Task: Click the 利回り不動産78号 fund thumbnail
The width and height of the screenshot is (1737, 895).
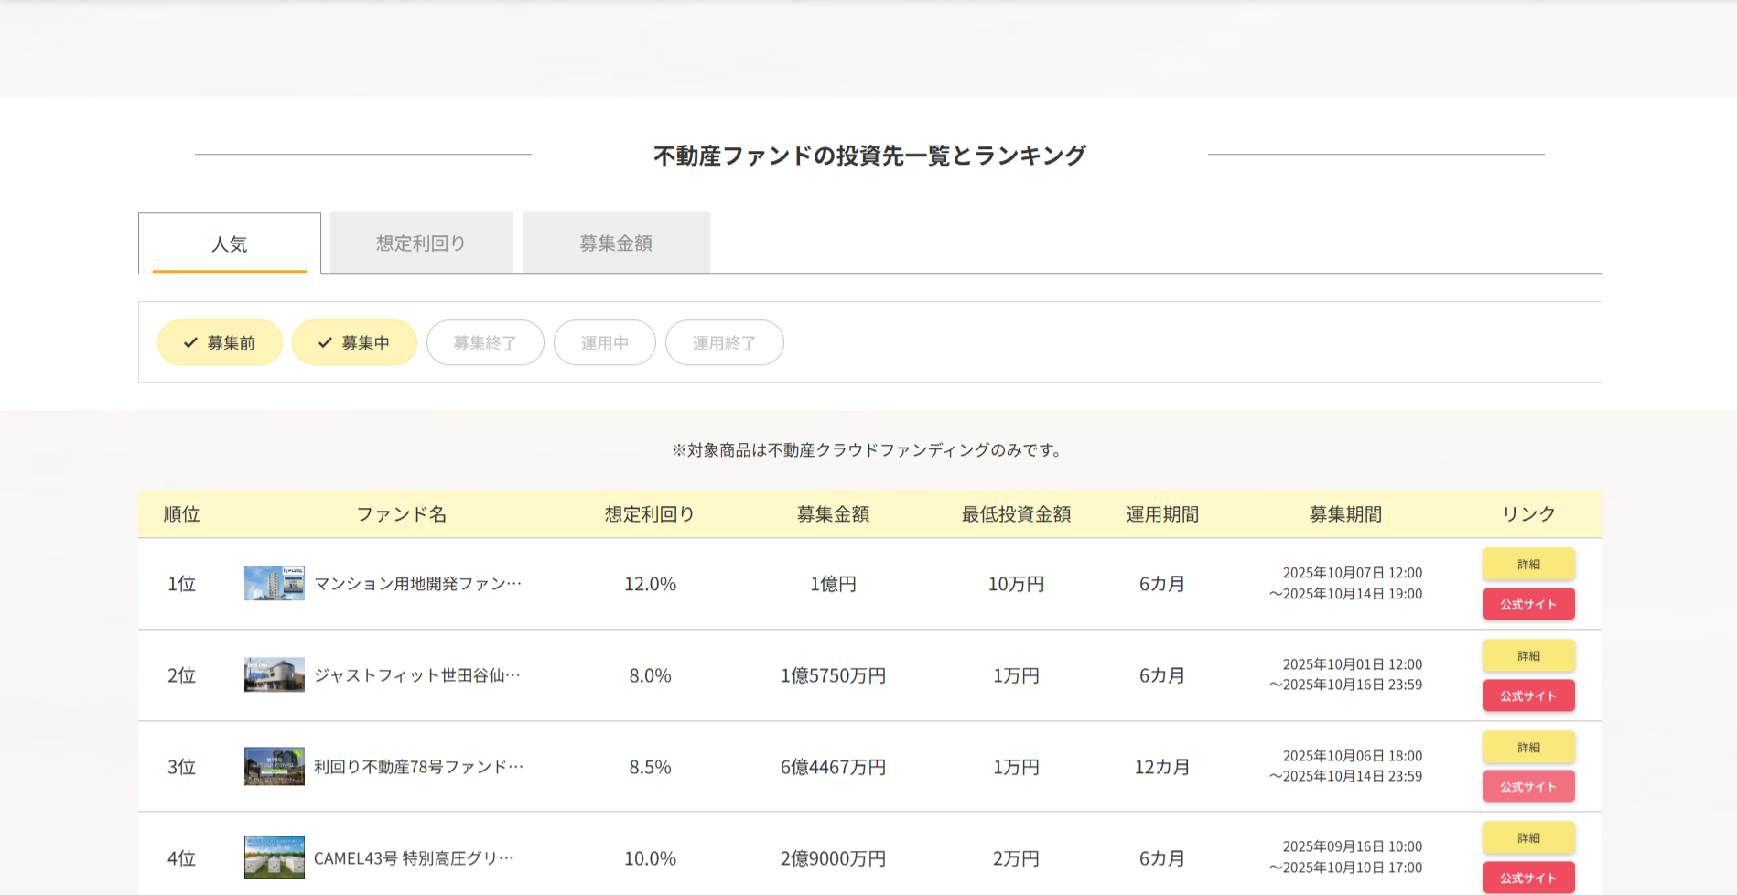Action: 274,766
